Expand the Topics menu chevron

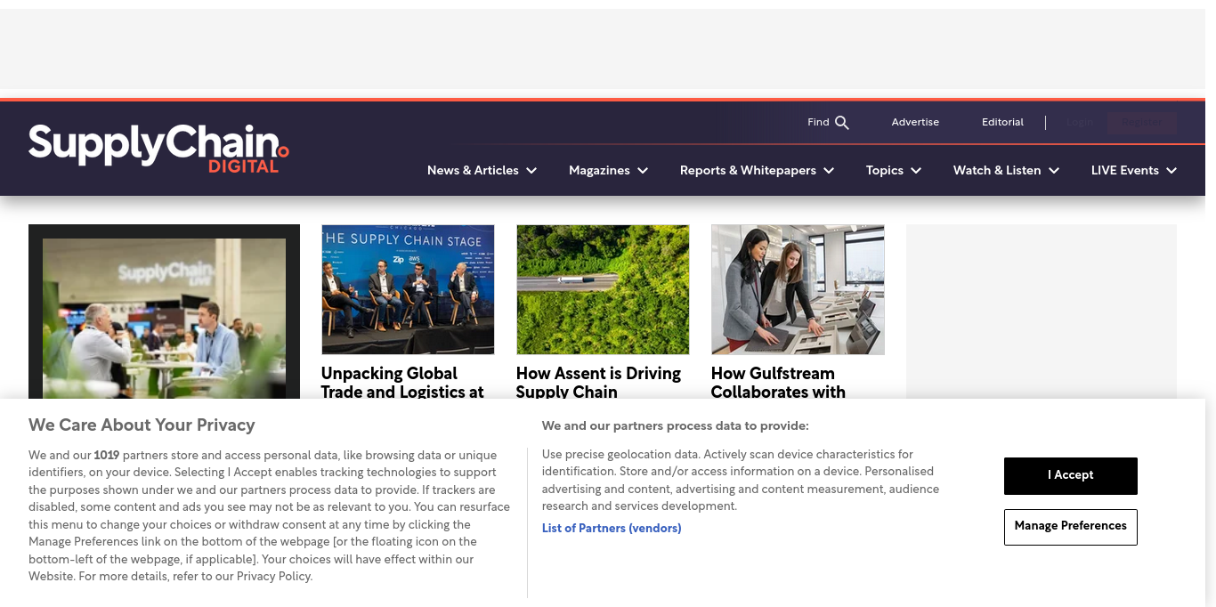[916, 171]
